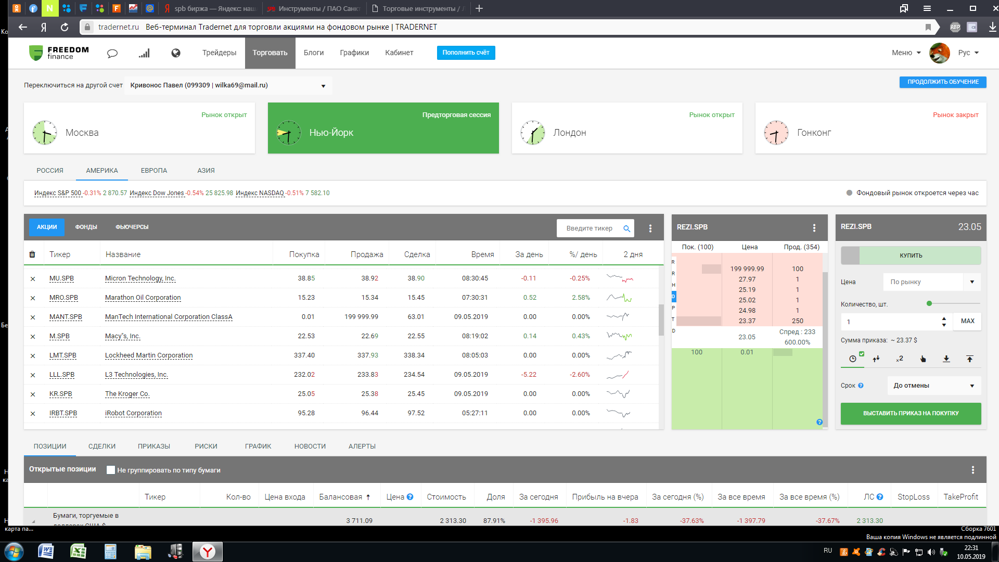
Task: Click the quantity slider handle
Action: (929, 304)
